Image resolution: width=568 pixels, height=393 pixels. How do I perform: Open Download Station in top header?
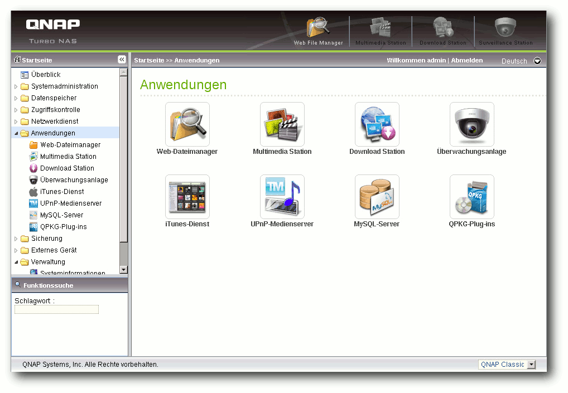pyautogui.click(x=443, y=31)
